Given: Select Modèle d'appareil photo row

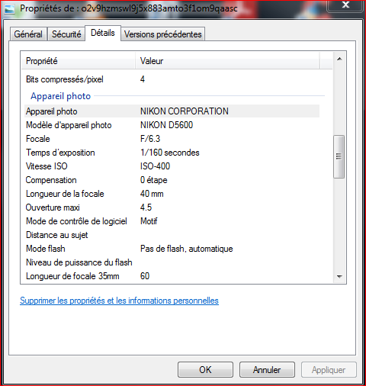Looking at the screenshot, I should tap(172, 125).
